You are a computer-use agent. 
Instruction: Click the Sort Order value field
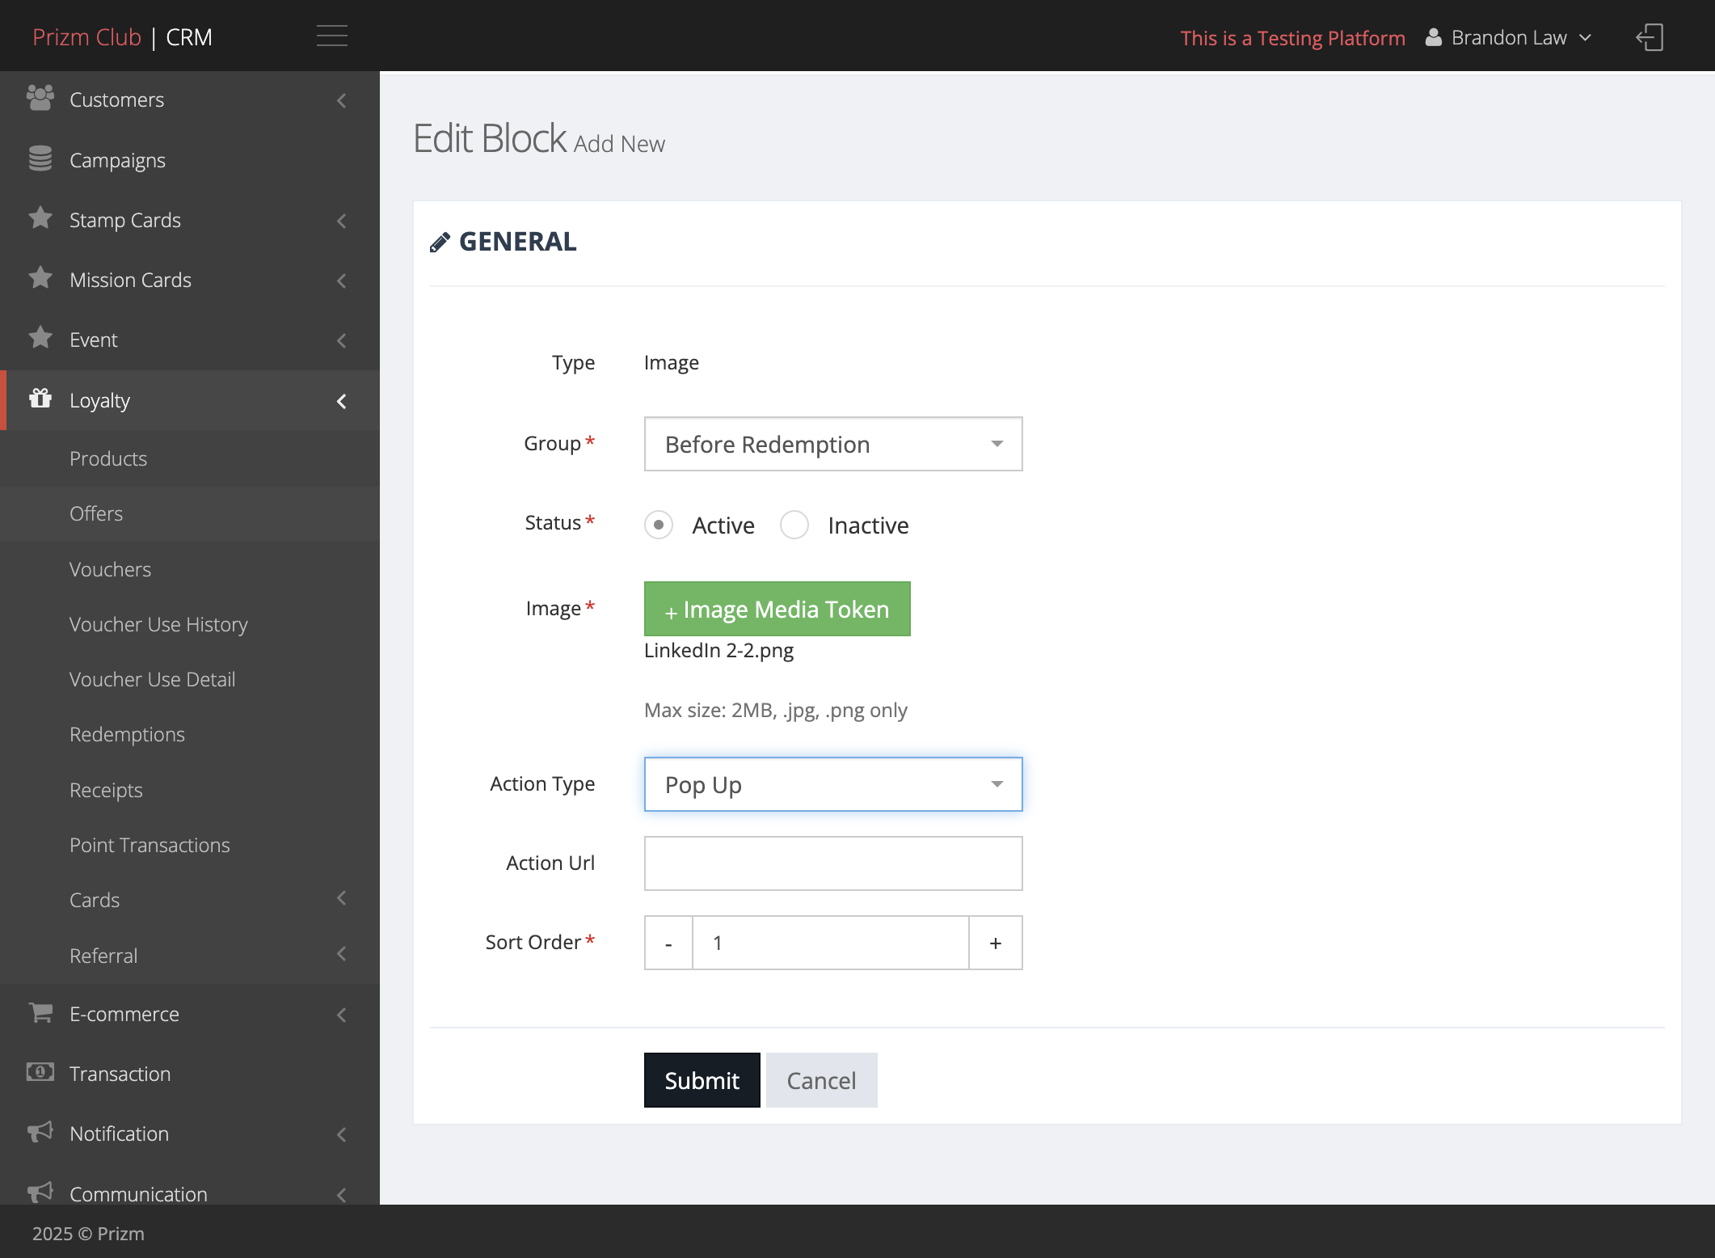[831, 943]
